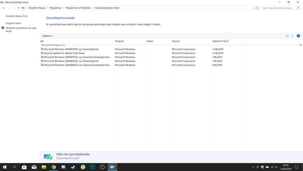Switch to Google Chrome in taskbar

(x=54, y=167)
